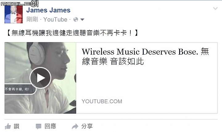Click the YouTube source link
The height and width of the screenshot is (132, 222).
click(55, 19)
